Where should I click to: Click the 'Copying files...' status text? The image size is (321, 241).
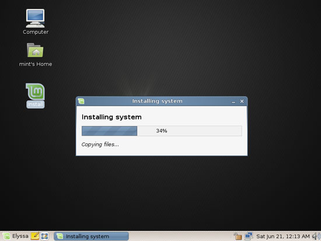point(100,145)
